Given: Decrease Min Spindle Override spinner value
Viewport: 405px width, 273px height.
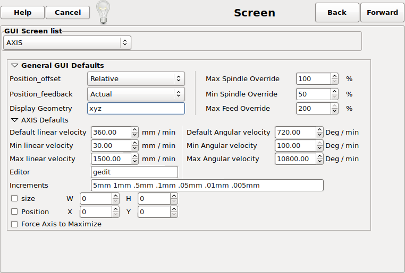Looking at the screenshot, I should 334,96.
